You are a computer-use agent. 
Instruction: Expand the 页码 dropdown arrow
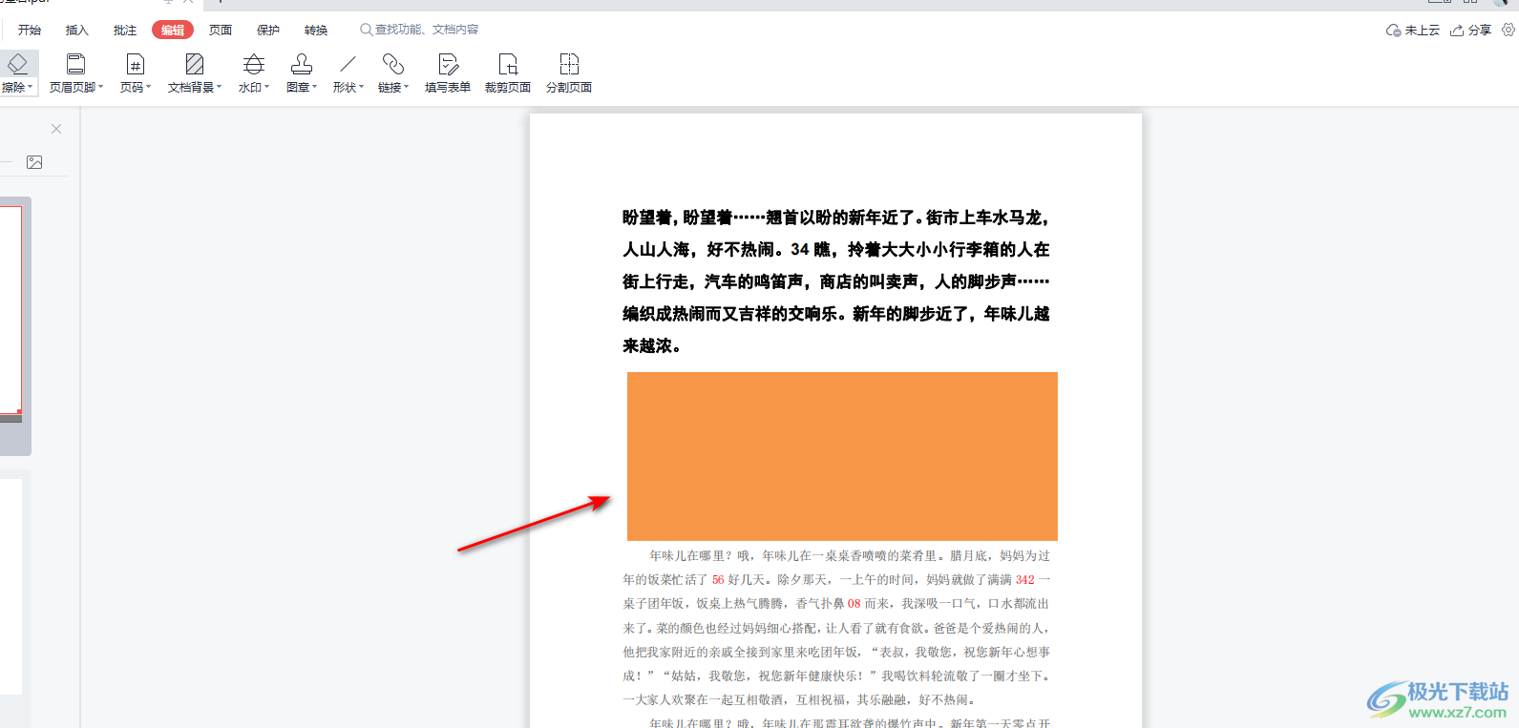point(149,87)
